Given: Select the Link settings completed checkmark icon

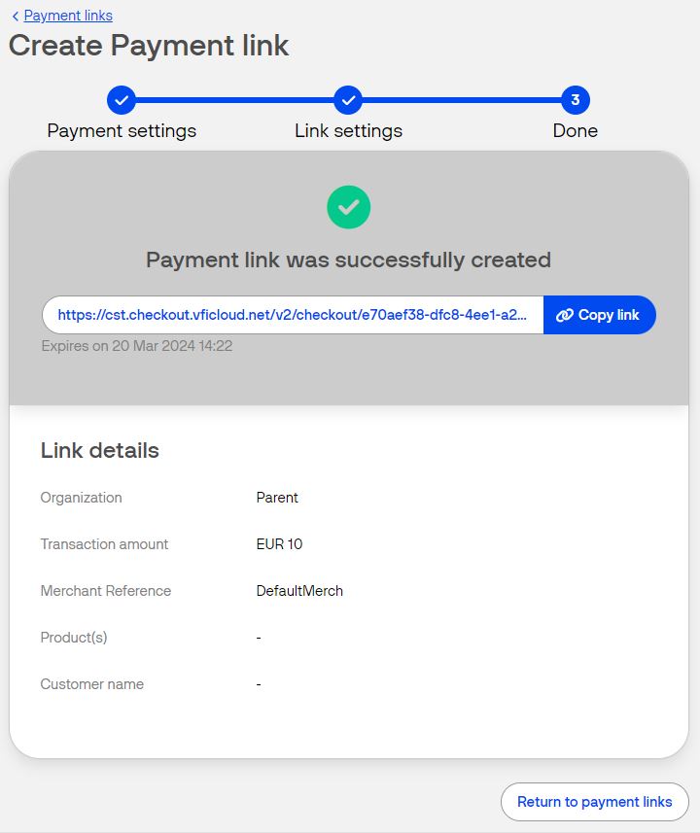Looking at the screenshot, I should [x=348, y=98].
